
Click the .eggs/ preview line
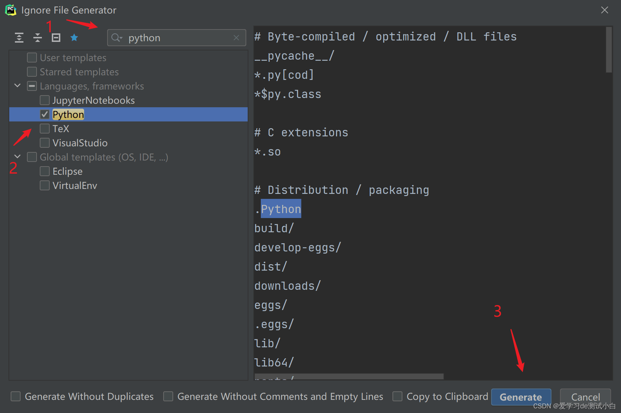[274, 324]
